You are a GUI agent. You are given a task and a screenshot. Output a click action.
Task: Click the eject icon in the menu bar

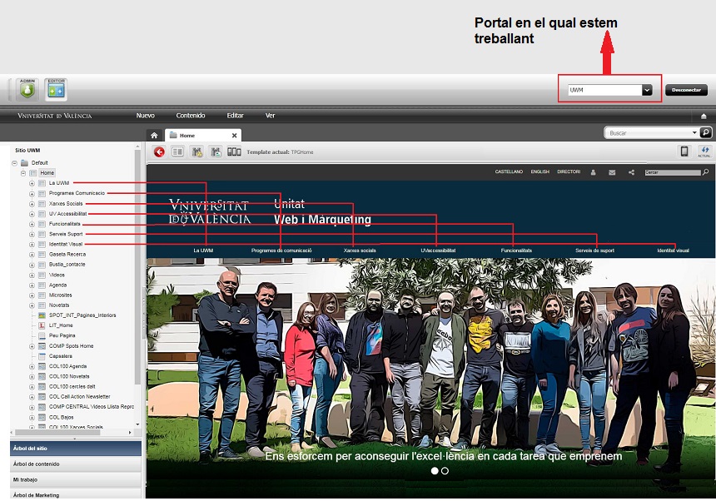tap(704, 116)
